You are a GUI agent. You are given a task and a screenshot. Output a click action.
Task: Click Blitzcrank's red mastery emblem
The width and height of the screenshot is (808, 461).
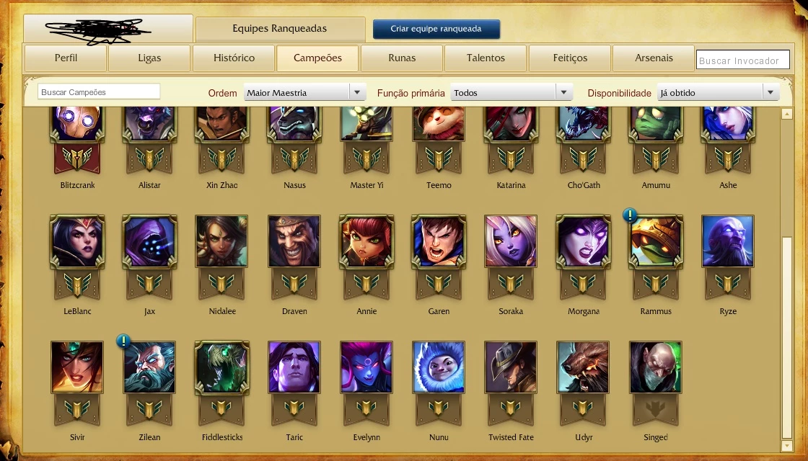point(77,158)
